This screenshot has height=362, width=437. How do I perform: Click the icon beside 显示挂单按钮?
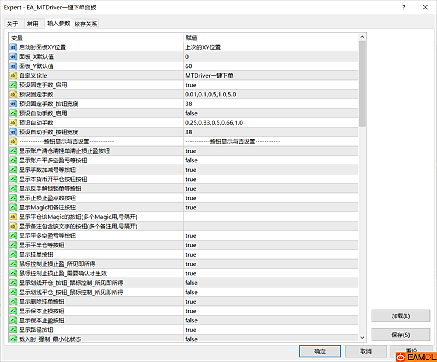pyautogui.click(x=13, y=255)
